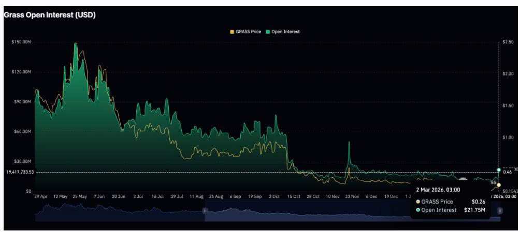Toggle the GRASS Price series in the legend
Viewport: 520px width, 232px height.
point(245,32)
